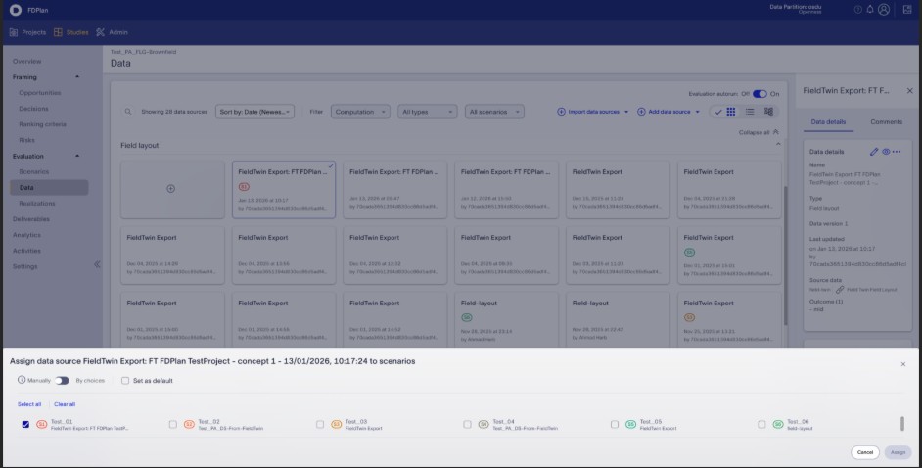
Task: Click the S4 badge next to Test_04
Action: pyautogui.click(x=484, y=424)
